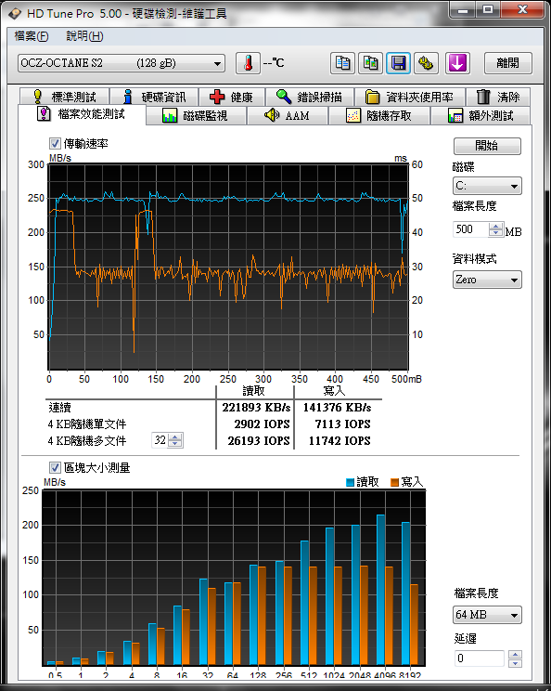This screenshot has height=691, width=551.
Task: Open the 隨機存取 tab
Action: coord(378,116)
